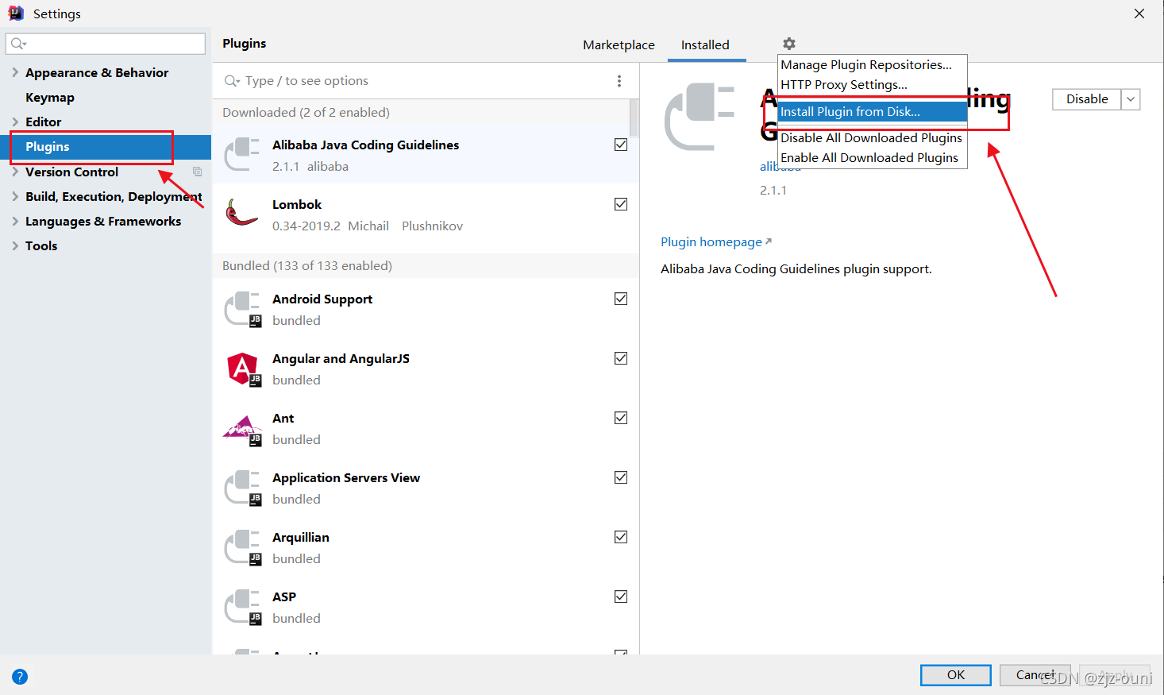Click the large plugin icon in details pane
The width and height of the screenshot is (1164, 695).
coord(700,116)
